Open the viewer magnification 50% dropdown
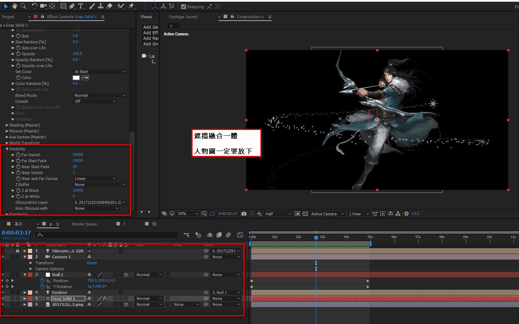519x324 pixels. 188,214
